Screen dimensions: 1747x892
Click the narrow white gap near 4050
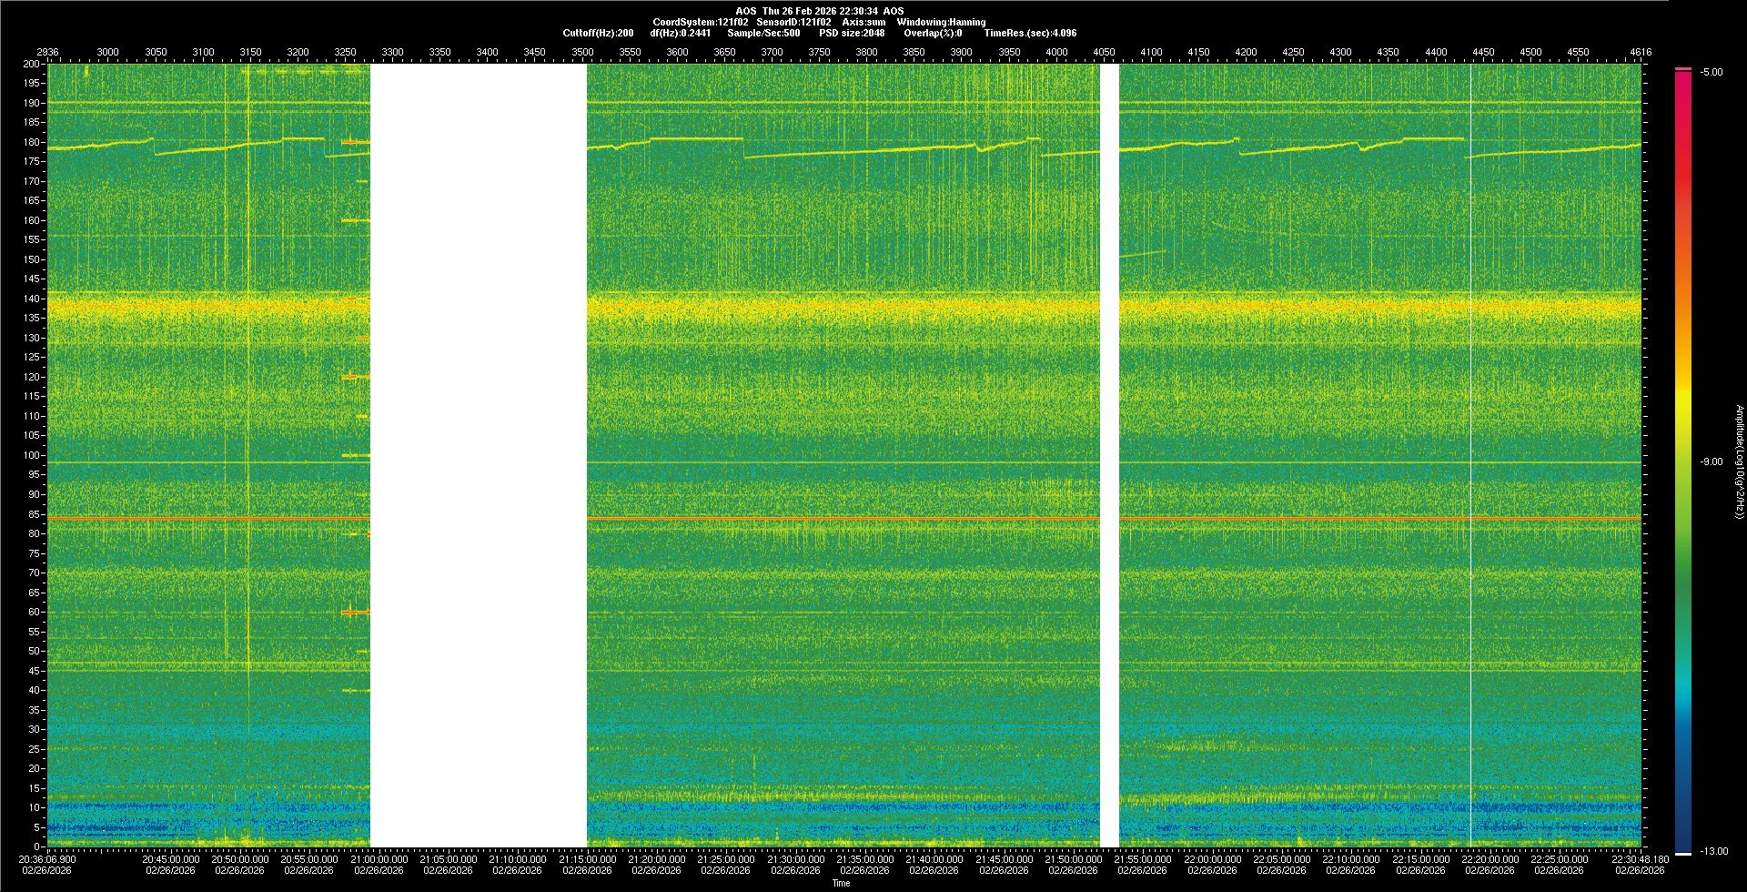(1109, 455)
